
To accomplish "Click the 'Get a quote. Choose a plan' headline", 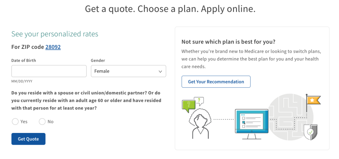I will (170, 9).
